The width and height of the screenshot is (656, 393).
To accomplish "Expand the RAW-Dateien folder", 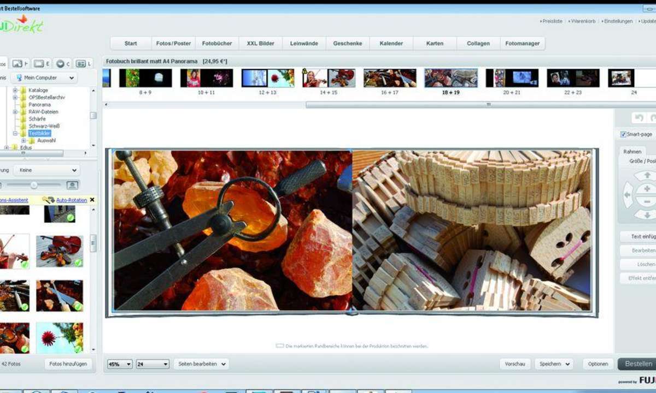I will click(15, 111).
